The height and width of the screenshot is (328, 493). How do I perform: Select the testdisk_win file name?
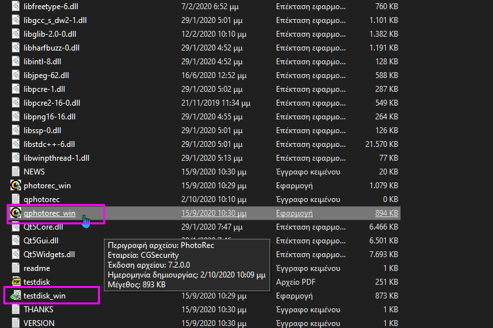[x=45, y=296]
